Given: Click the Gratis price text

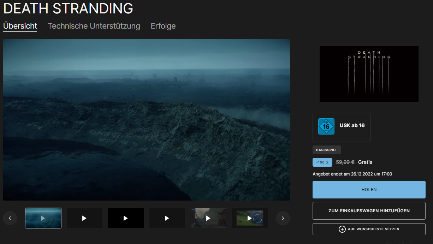Looking at the screenshot, I should point(365,162).
